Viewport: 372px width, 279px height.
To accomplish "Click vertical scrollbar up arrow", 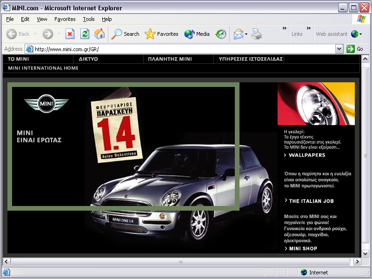I will (365, 59).
